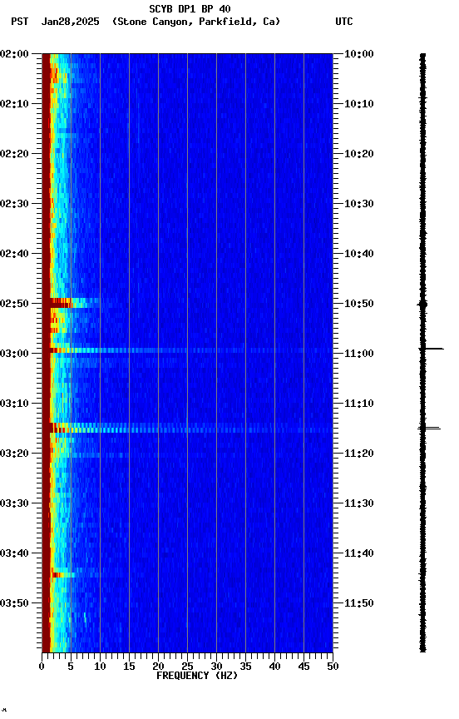The image size is (459, 719).
Task: Click the FREQUENCY (HZ) axis title
Action: tap(197, 676)
